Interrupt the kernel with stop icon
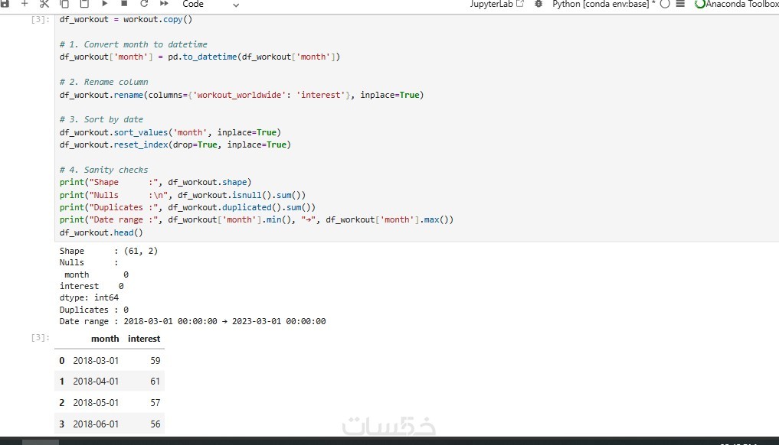779x445 pixels. tap(124, 4)
